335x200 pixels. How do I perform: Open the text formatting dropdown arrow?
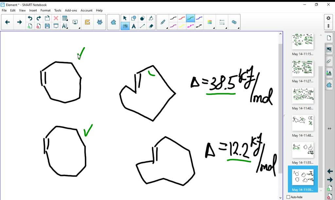(x=67, y=28)
